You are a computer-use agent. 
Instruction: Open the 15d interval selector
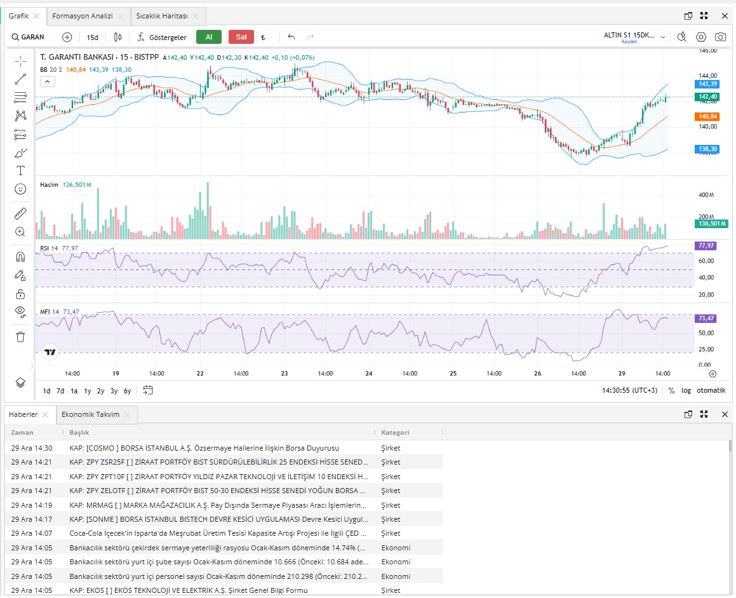[x=93, y=37]
